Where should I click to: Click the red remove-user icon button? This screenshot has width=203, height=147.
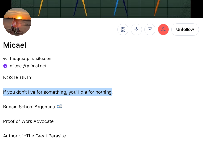click(163, 29)
